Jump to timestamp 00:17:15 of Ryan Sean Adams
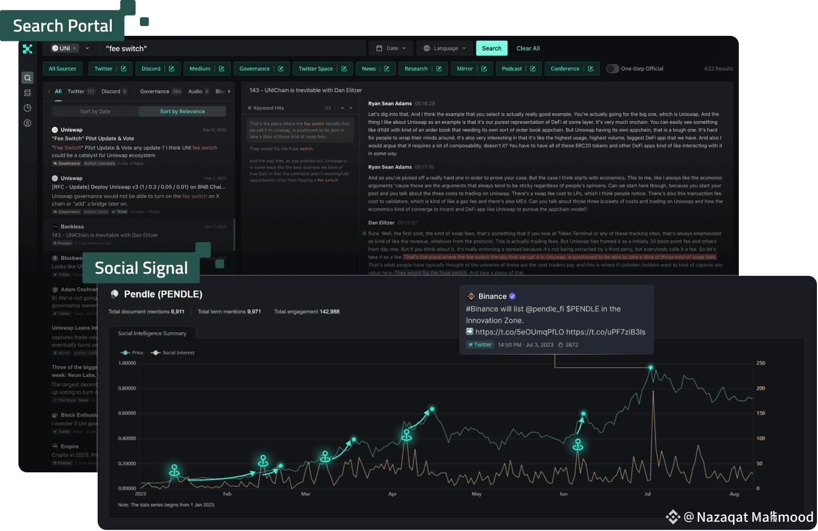818x531 pixels. [x=424, y=167]
